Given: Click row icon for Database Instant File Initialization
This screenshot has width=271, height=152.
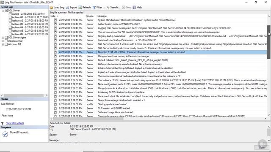Looking at the screenshot, I should pyautogui.click(x=55, y=96).
